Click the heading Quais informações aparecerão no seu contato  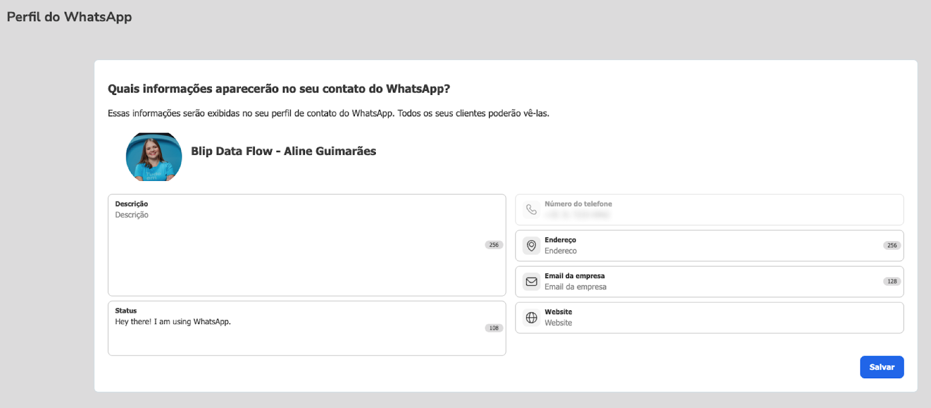pyautogui.click(x=279, y=89)
